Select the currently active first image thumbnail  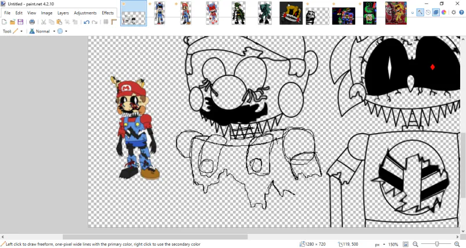click(x=134, y=13)
